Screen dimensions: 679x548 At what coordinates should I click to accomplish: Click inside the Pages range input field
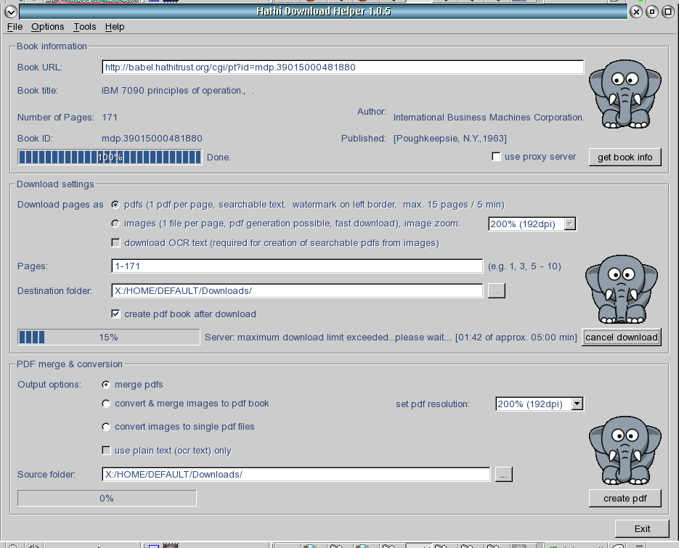pyautogui.click(x=290, y=266)
